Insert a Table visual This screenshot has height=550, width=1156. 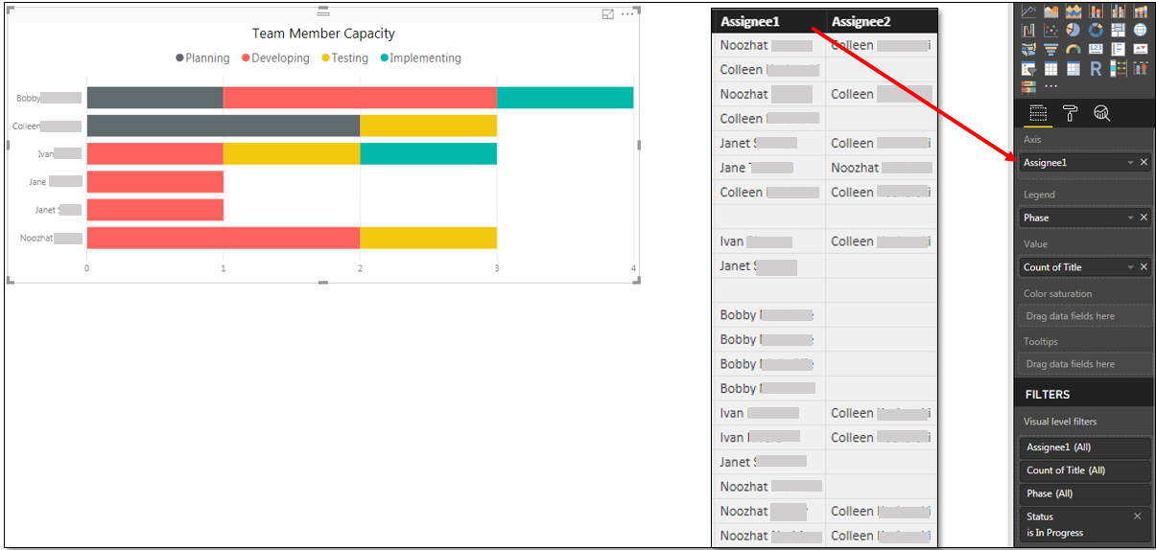1051,68
